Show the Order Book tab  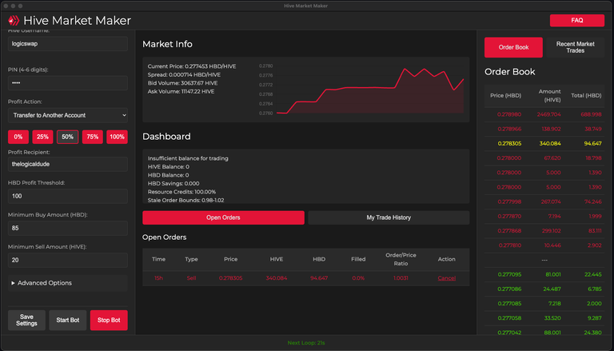(513, 47)
